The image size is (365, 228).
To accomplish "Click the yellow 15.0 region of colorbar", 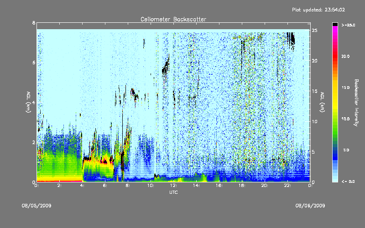I will point(335,88).
